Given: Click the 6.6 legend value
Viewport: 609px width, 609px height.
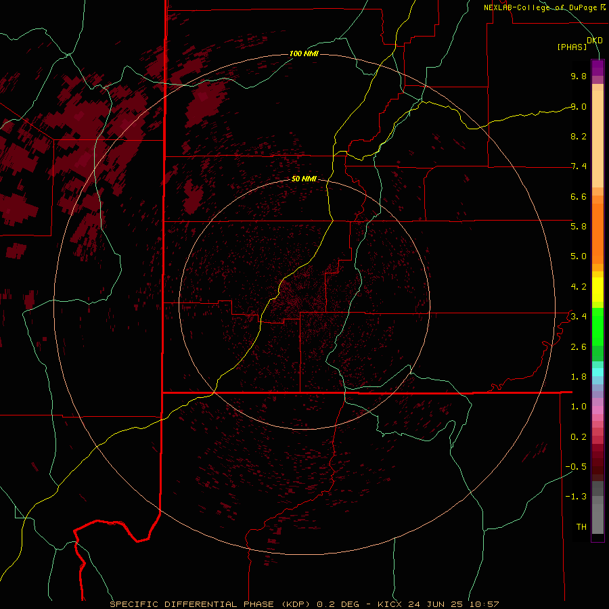Looking at the screenshot, I should 579,196.
